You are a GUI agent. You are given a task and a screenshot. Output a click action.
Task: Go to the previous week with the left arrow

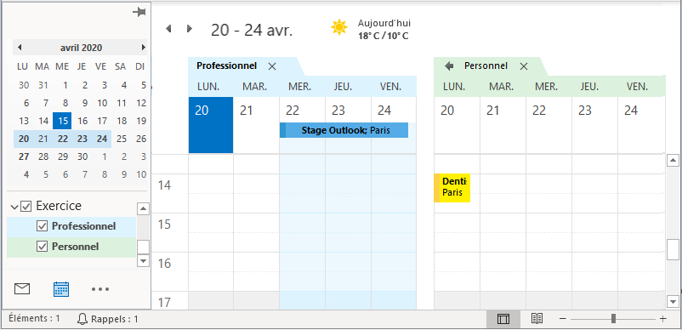(x=168, y=29)
